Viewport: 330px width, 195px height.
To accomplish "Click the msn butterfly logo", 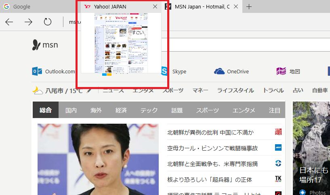I will click(45, 45).
